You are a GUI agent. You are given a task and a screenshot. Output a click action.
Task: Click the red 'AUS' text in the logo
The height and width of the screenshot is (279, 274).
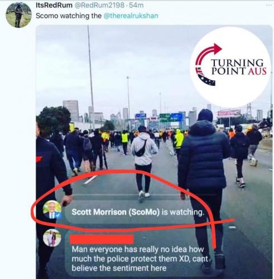(x=257, y=71)
